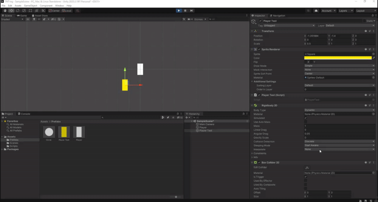378x202 pixels.
Task: Open Transform component help icon
Action: [366, 31]
